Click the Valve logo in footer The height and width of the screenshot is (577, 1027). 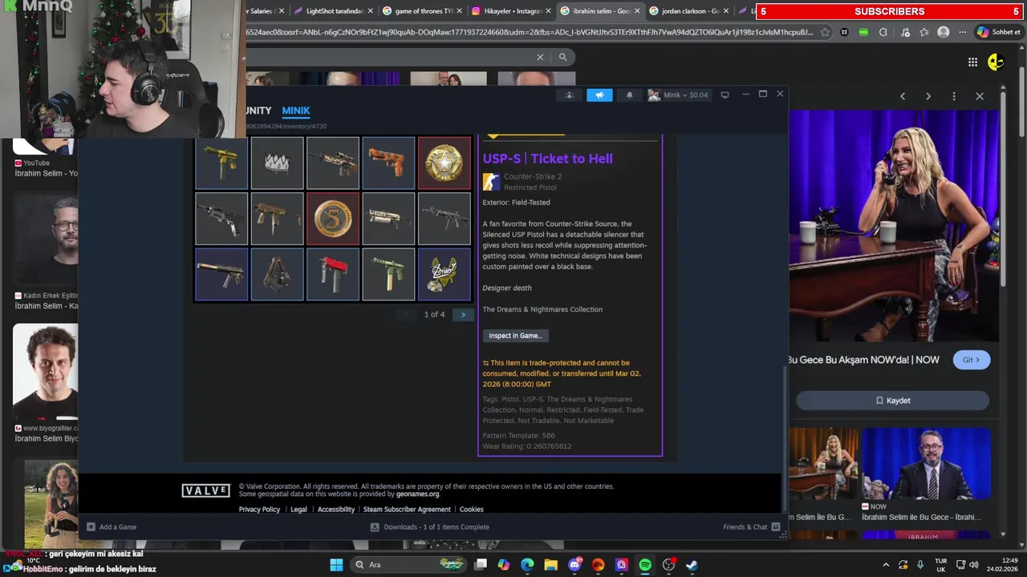tap(206, 490)
